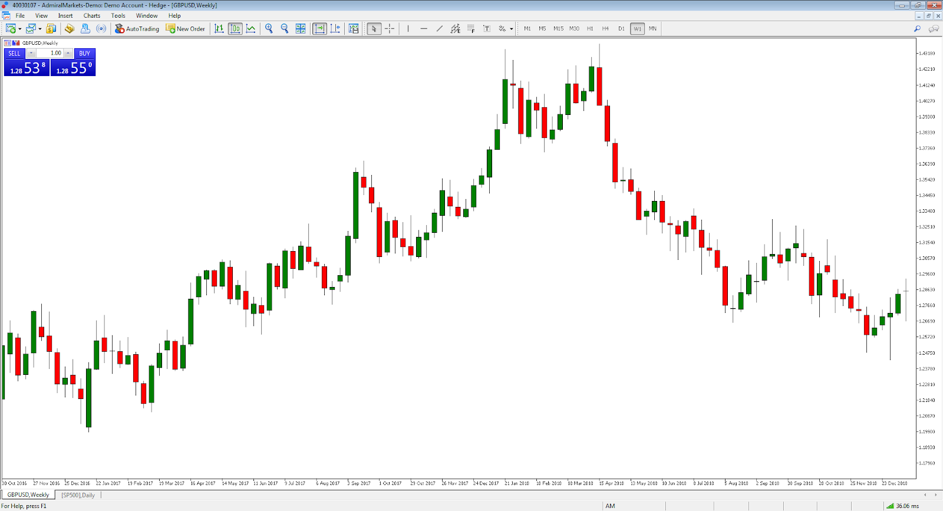Zoom out of the chart
The width and height of the screenshot is (943, 511).
click(285, 28)
